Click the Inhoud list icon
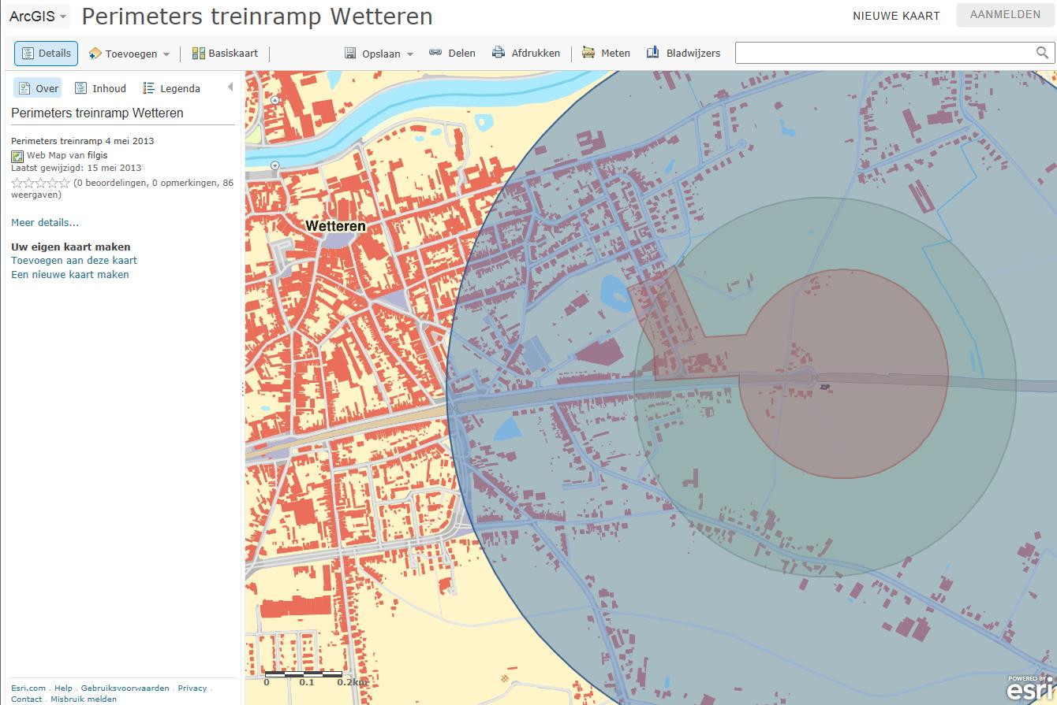Viewport: 1057px width, 705px height. pyautogui.click(x=80, y=88)
